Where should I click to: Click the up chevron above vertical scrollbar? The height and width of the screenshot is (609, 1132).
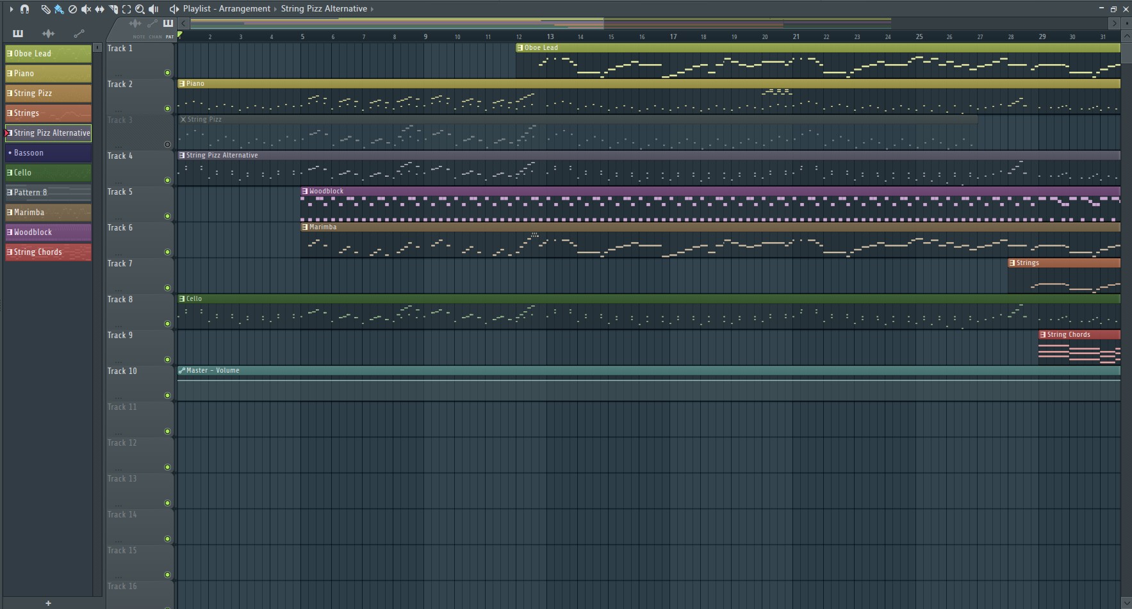coord(1126,37)
